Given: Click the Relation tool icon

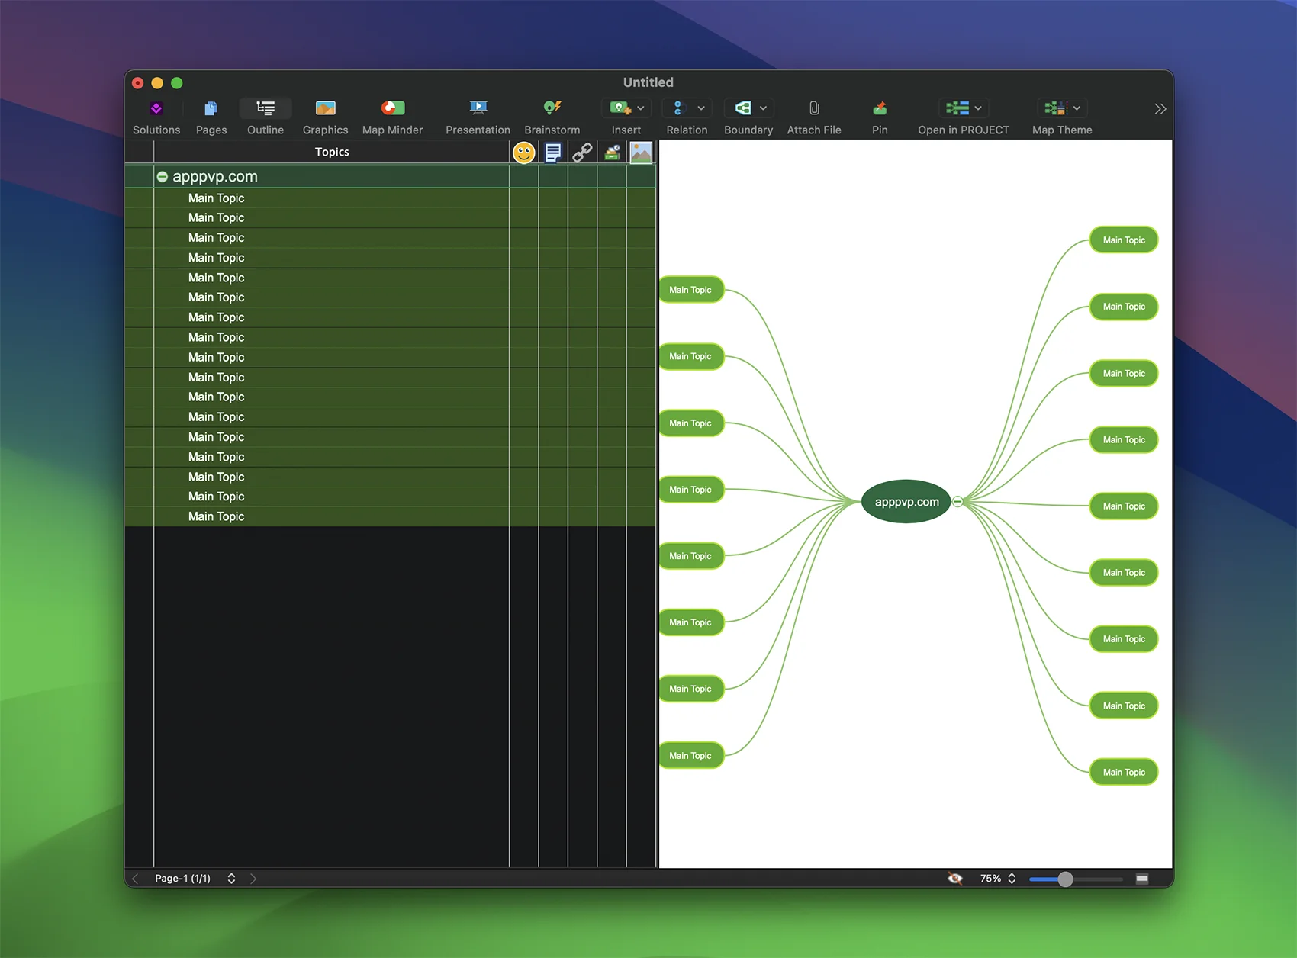Looking at the screenshot, I should click(x=679, y=108).
